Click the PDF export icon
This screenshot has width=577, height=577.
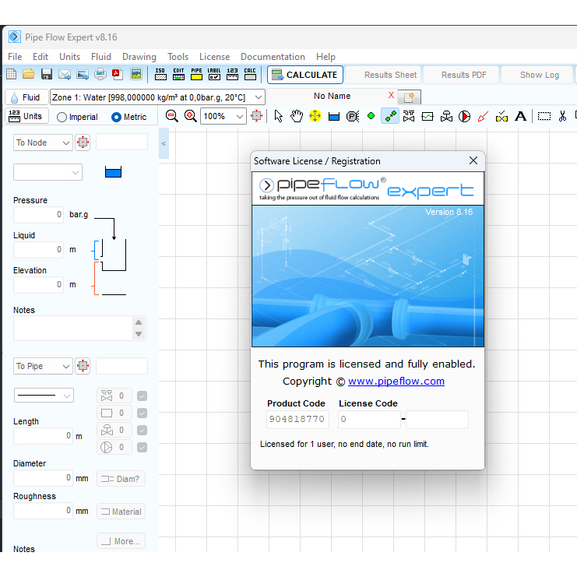pyautogui.click(x=118, y=74)
